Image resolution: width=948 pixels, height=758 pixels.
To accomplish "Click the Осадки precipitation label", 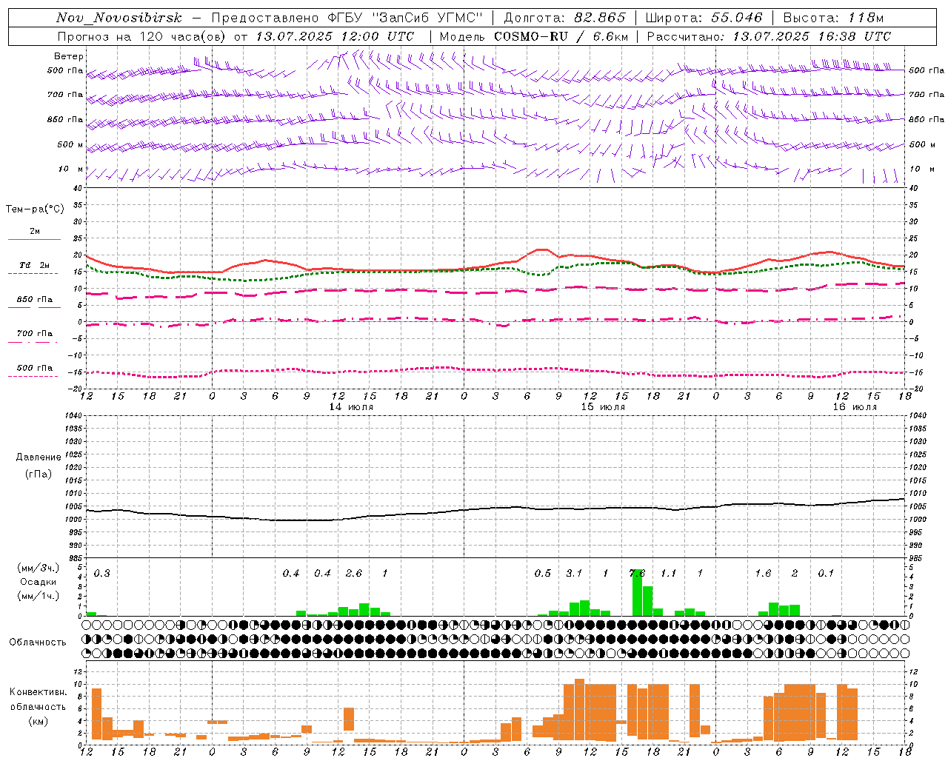I will pyautogui.click(x=39, y=582).
